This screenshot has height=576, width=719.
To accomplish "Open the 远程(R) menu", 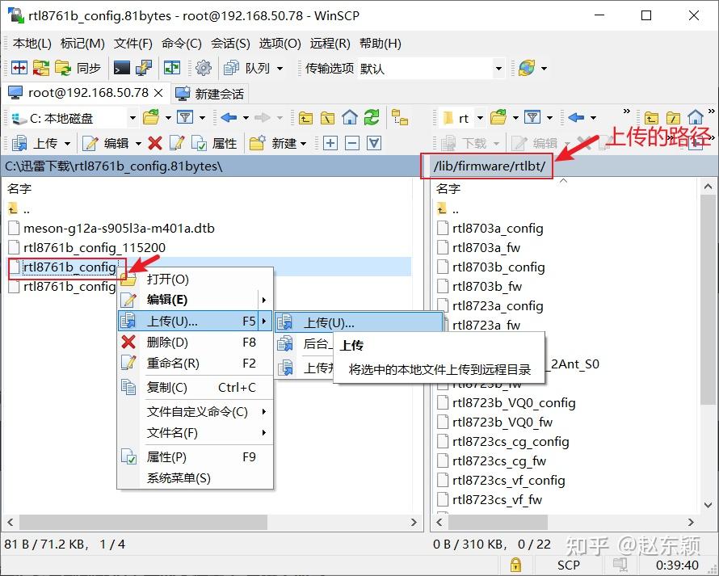I will coord(330,44).
